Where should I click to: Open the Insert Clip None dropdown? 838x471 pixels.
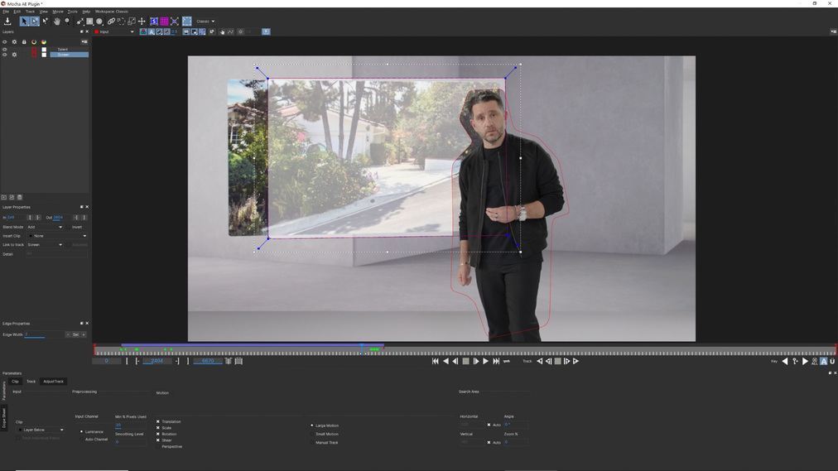tap(58, 235)
